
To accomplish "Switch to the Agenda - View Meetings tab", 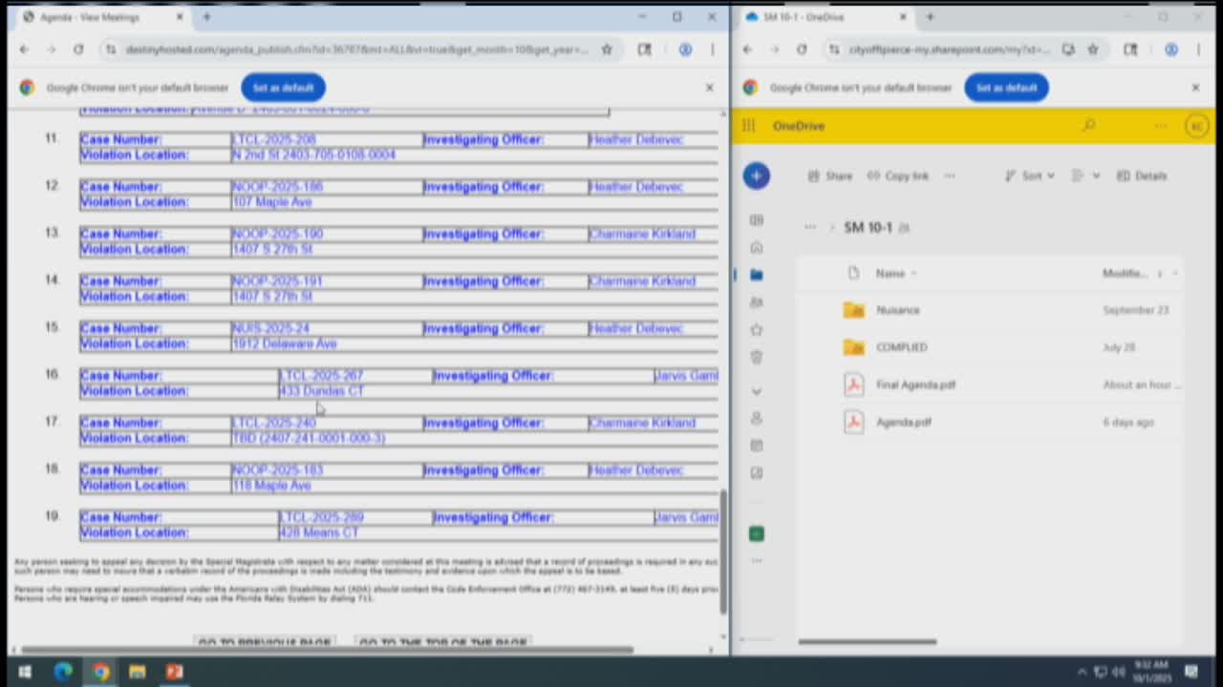I will pos(91,17).
